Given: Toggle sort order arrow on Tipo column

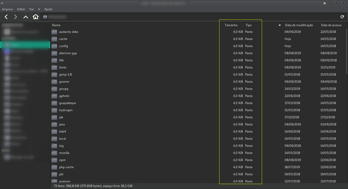Looking at the screenshot, I should pos(279,25).
